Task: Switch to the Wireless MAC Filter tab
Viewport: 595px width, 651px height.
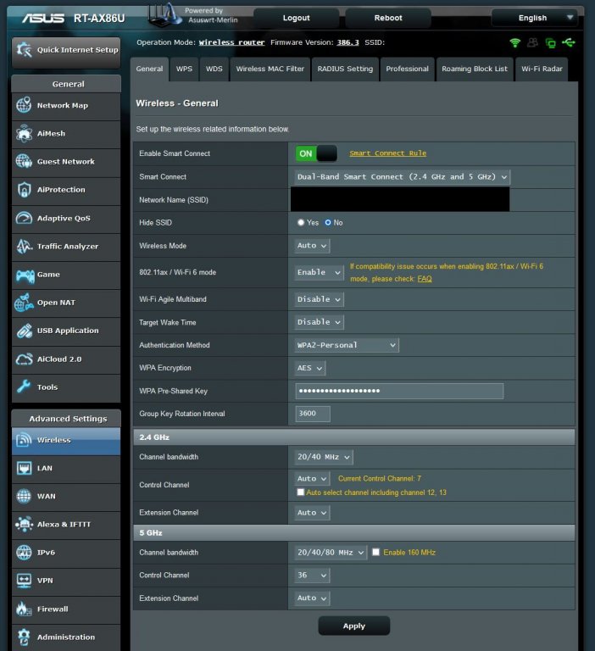Action: click(270, 69)
